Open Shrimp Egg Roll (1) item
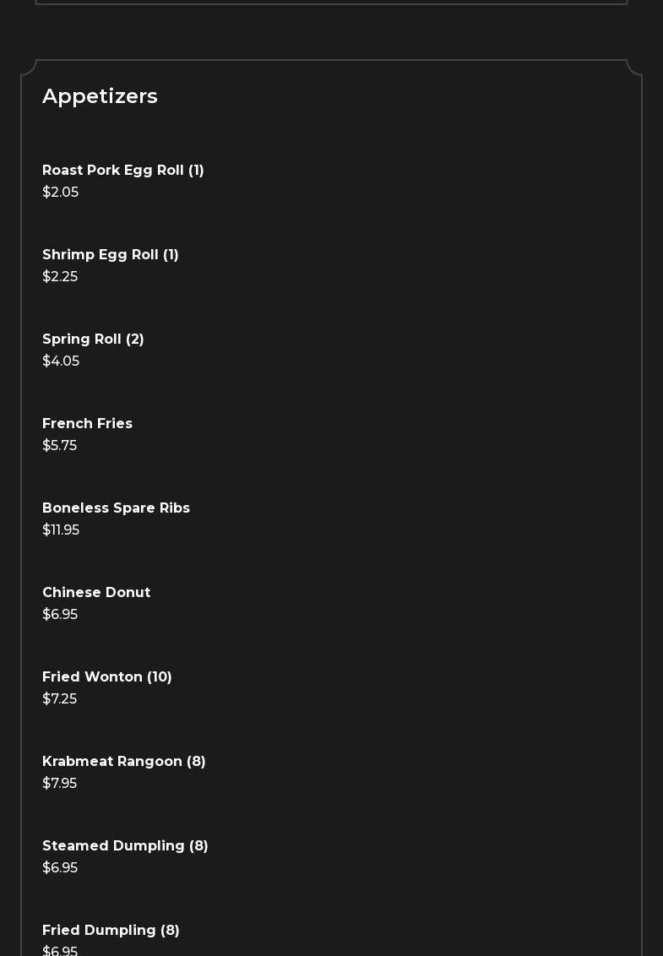 (x=111, y=255)
